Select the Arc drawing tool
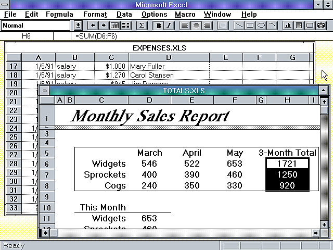The width and height of the screenshot is (333, 250). (x=272, y=26)
